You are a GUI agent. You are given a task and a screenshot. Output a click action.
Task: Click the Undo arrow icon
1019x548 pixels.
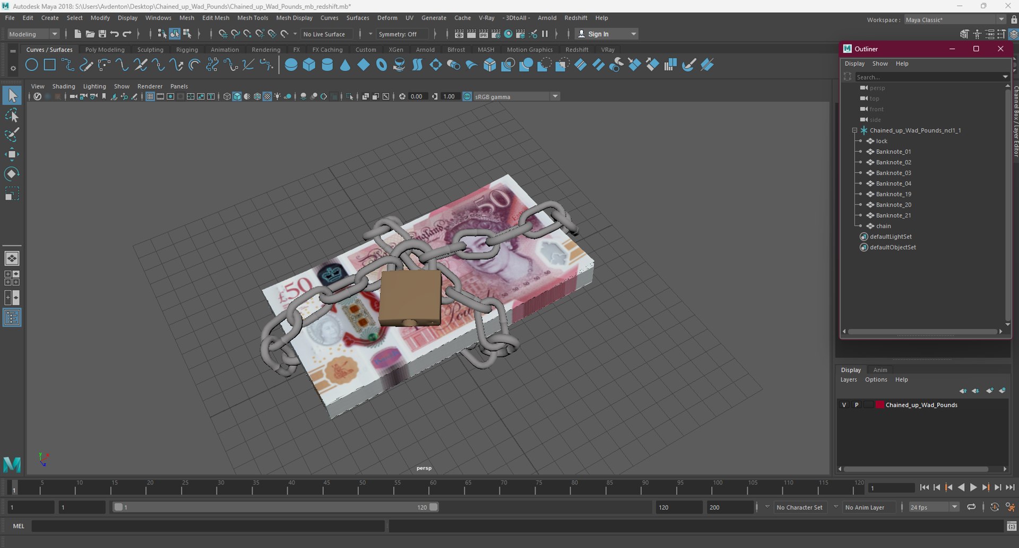pyautogui.click(x=115, y=34)
